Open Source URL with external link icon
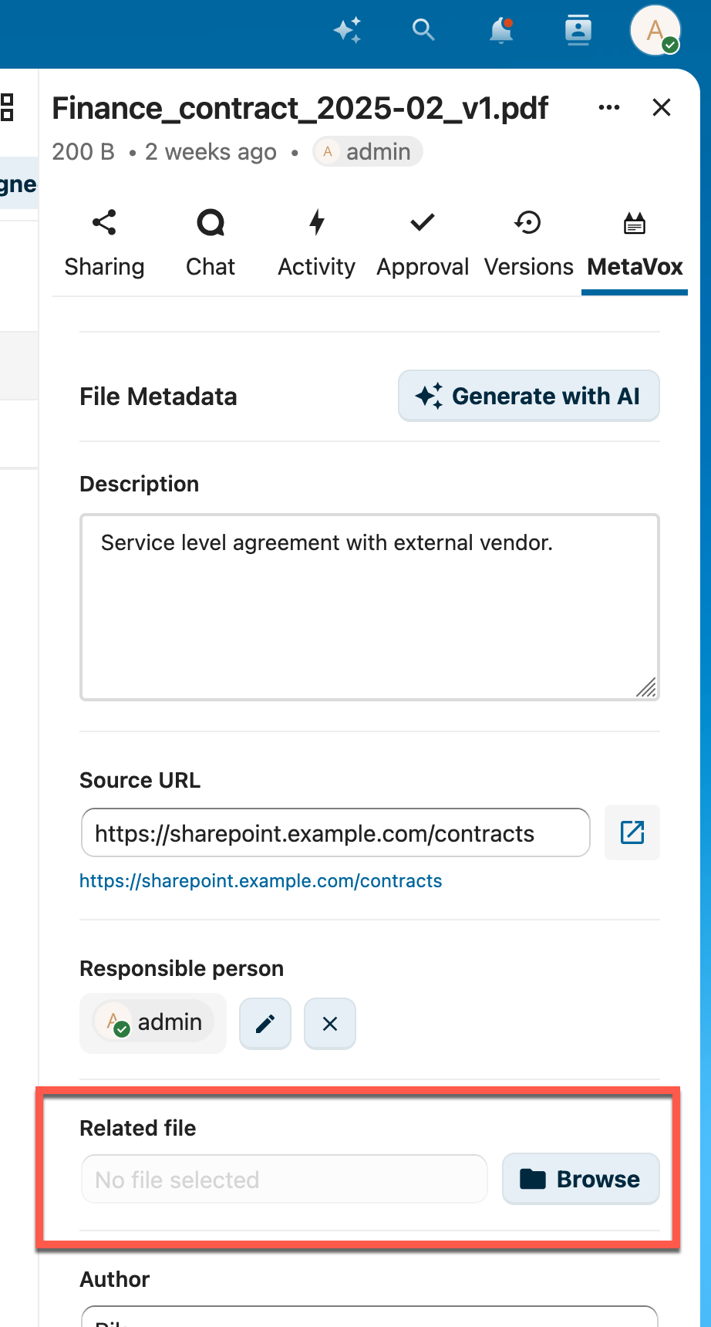 click(632, 832)
